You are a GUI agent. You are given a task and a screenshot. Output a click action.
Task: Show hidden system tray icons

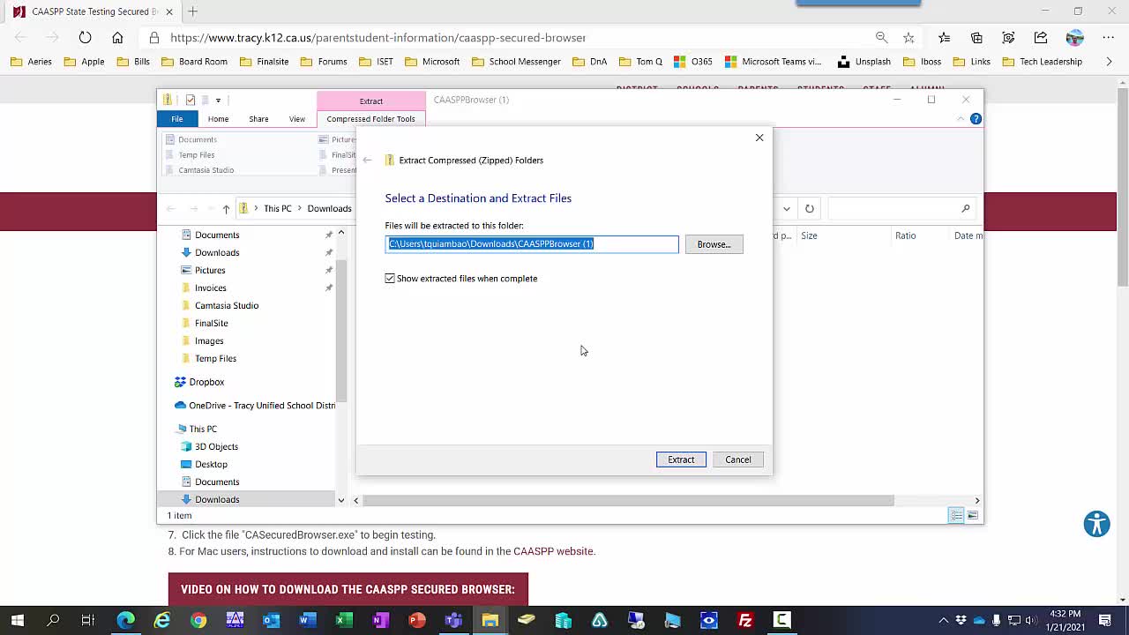pyautogui.click(x=943, y=620)
